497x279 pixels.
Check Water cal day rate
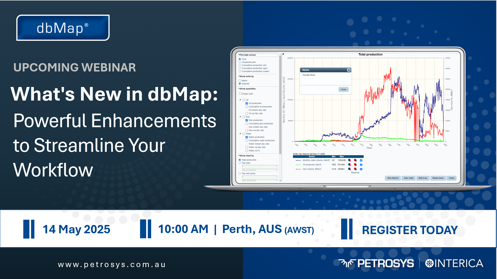click(247, 147)
